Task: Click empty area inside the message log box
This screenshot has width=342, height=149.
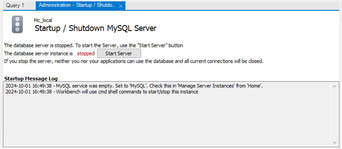Action: pos(167,120)
